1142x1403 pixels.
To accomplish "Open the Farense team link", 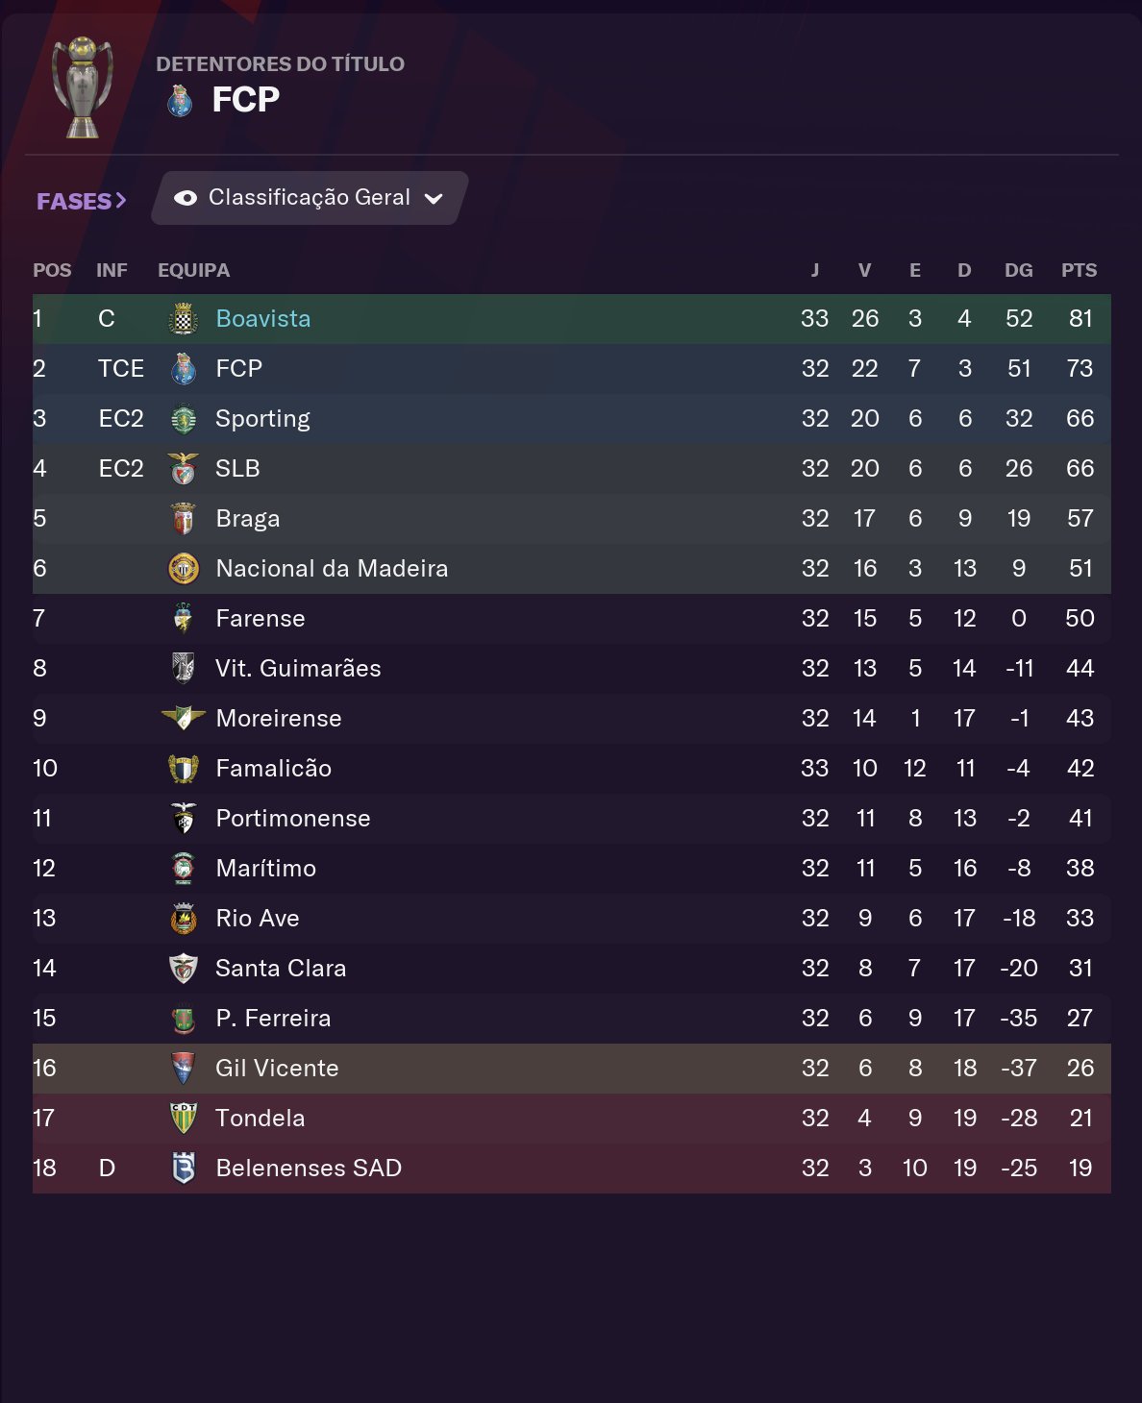I will click(x=261, y=619).
